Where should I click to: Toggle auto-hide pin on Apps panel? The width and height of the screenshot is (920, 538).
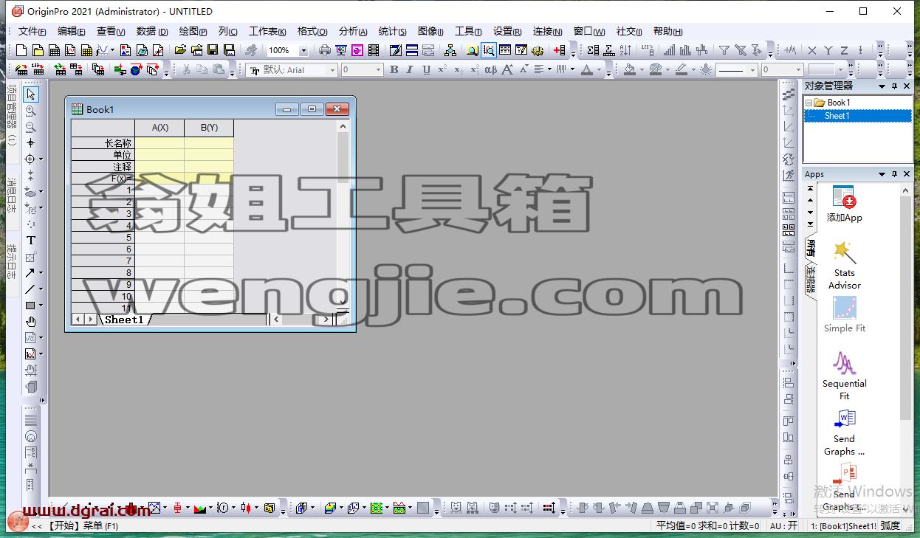[x=894, y=174]
